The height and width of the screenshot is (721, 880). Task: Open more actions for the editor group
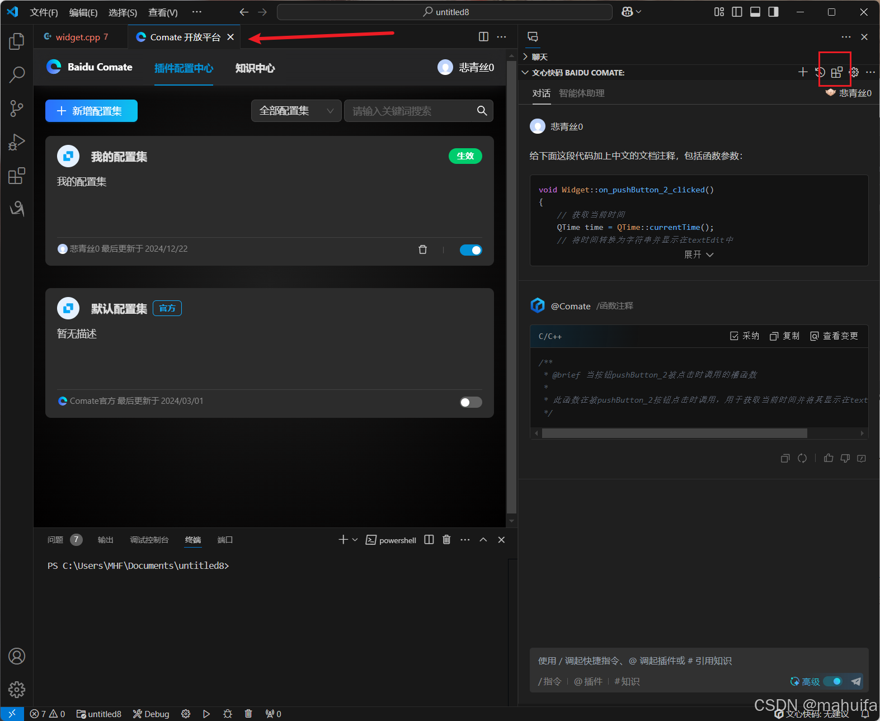(502, 37)
